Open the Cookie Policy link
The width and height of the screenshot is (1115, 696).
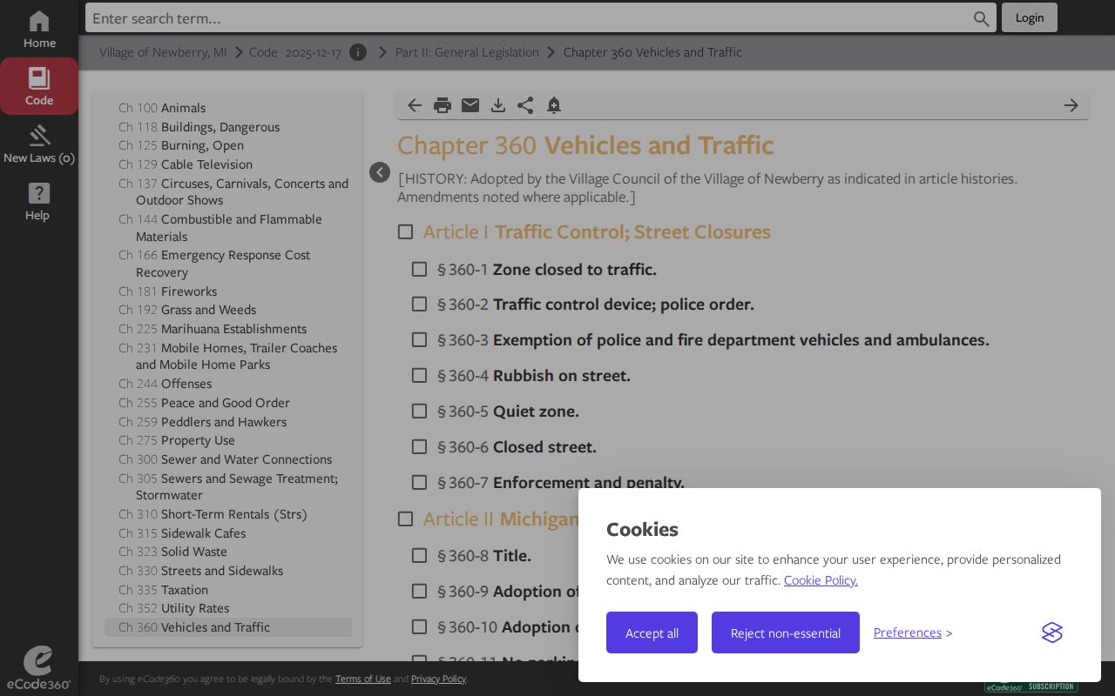point(821,580)
